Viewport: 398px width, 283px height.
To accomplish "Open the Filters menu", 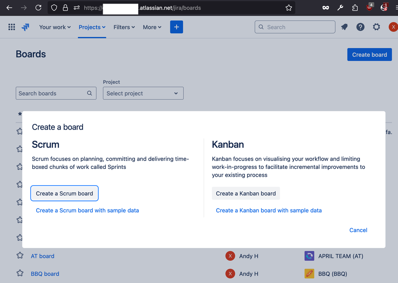I will (124, 27).
